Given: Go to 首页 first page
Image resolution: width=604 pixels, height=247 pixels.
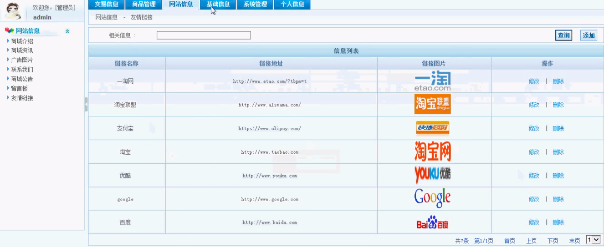Looking at the screenshot, I should pos(510,241).
